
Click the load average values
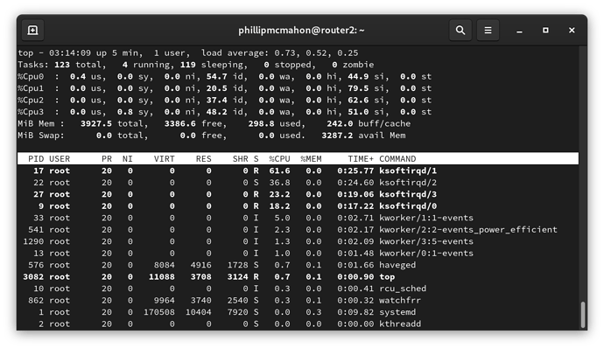pyautogui.click(x=316, y=52)
